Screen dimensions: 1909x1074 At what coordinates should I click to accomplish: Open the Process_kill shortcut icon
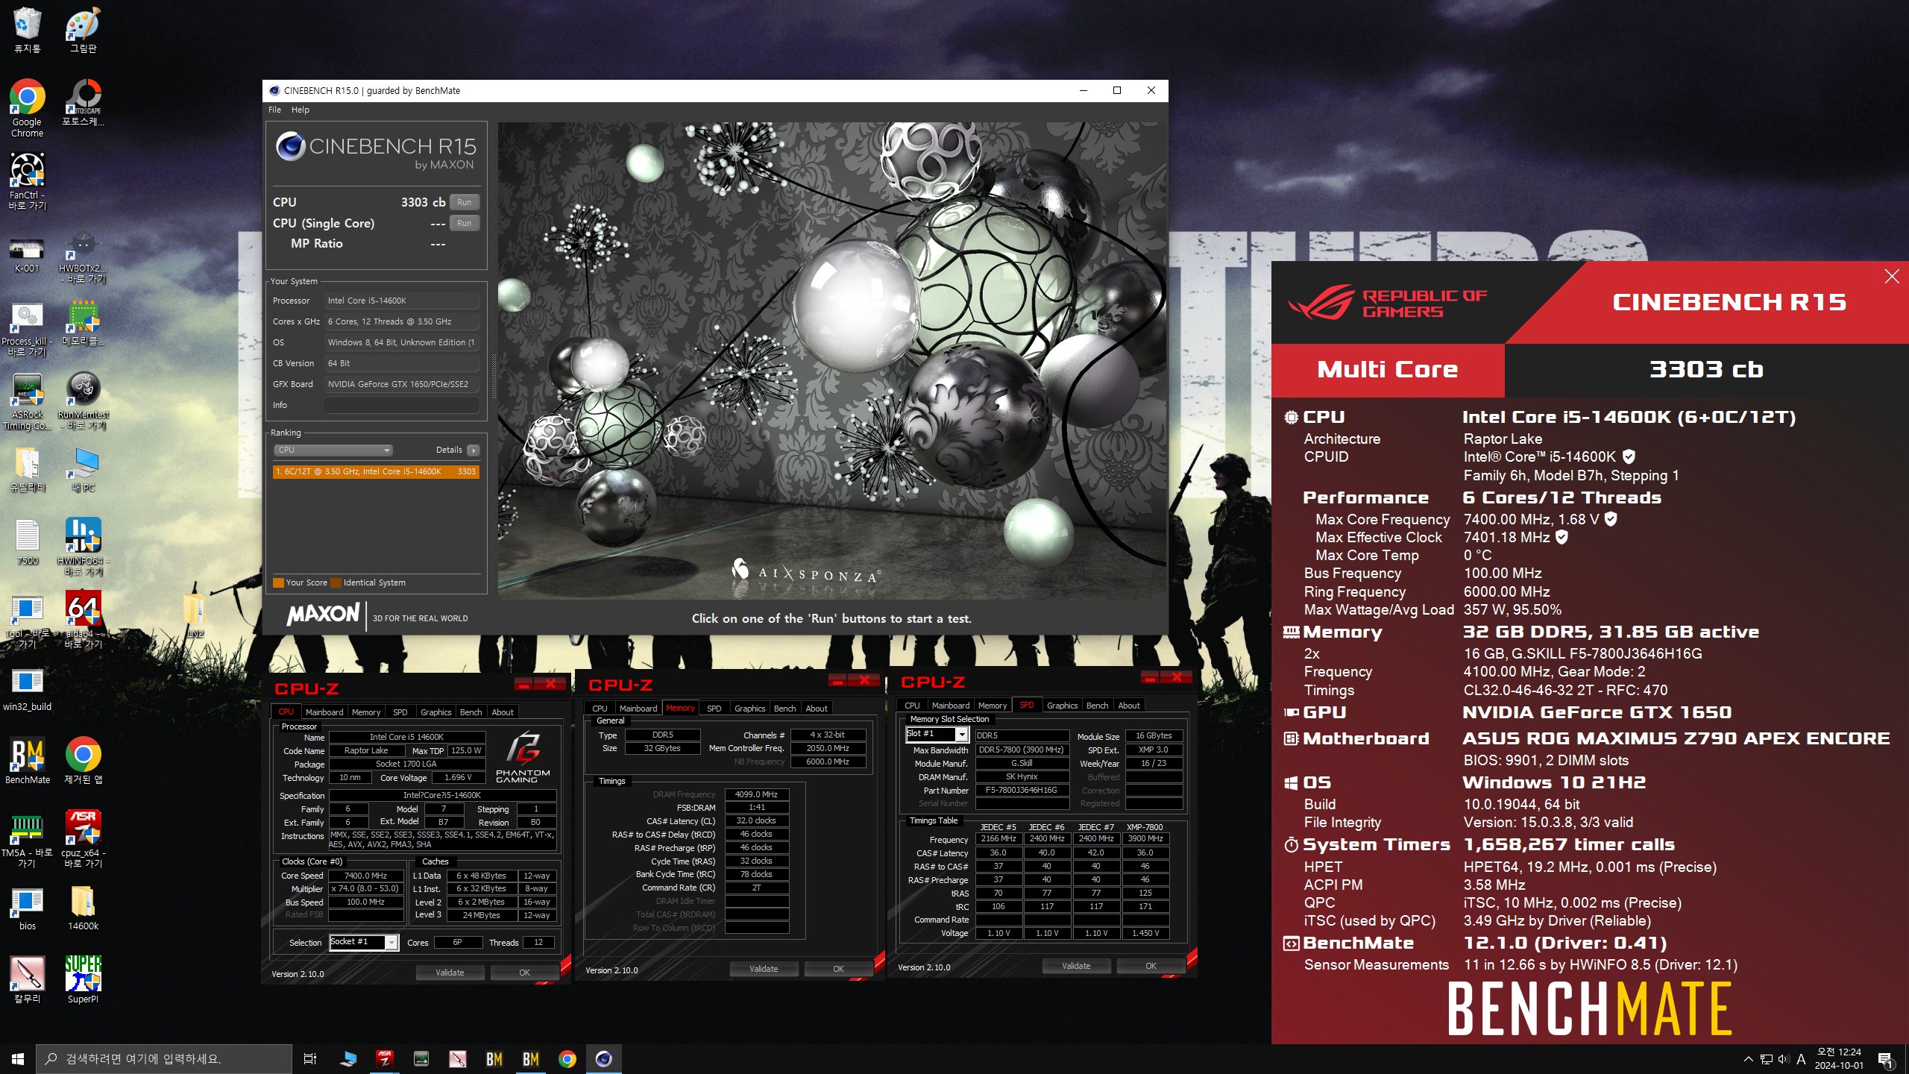coord(27,328)
